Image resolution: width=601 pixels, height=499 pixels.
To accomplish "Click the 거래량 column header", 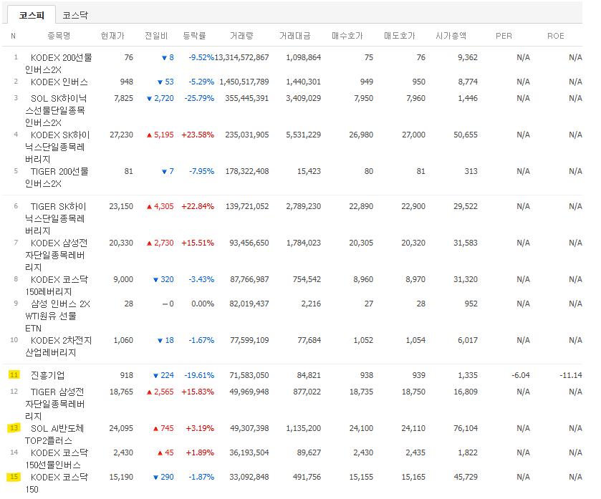I will (241, 36).
